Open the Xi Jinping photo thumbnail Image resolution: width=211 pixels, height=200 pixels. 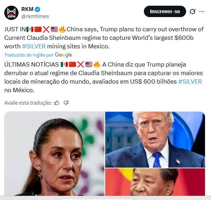pos(155,182)
